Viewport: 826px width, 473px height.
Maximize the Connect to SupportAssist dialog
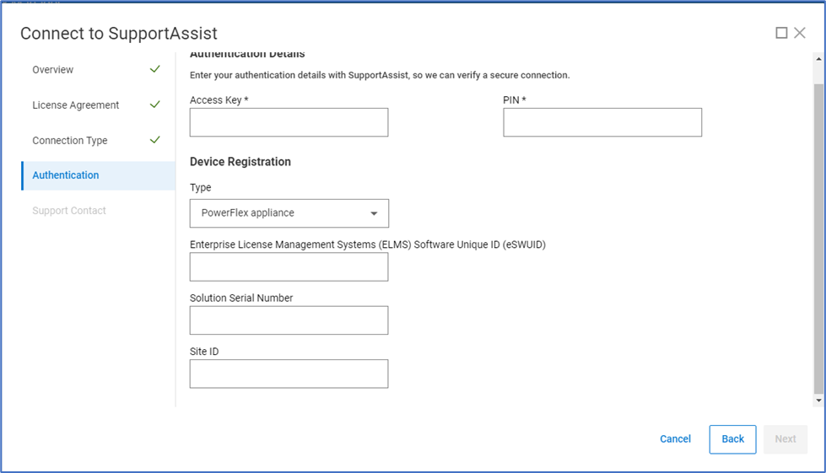(781, 33)
